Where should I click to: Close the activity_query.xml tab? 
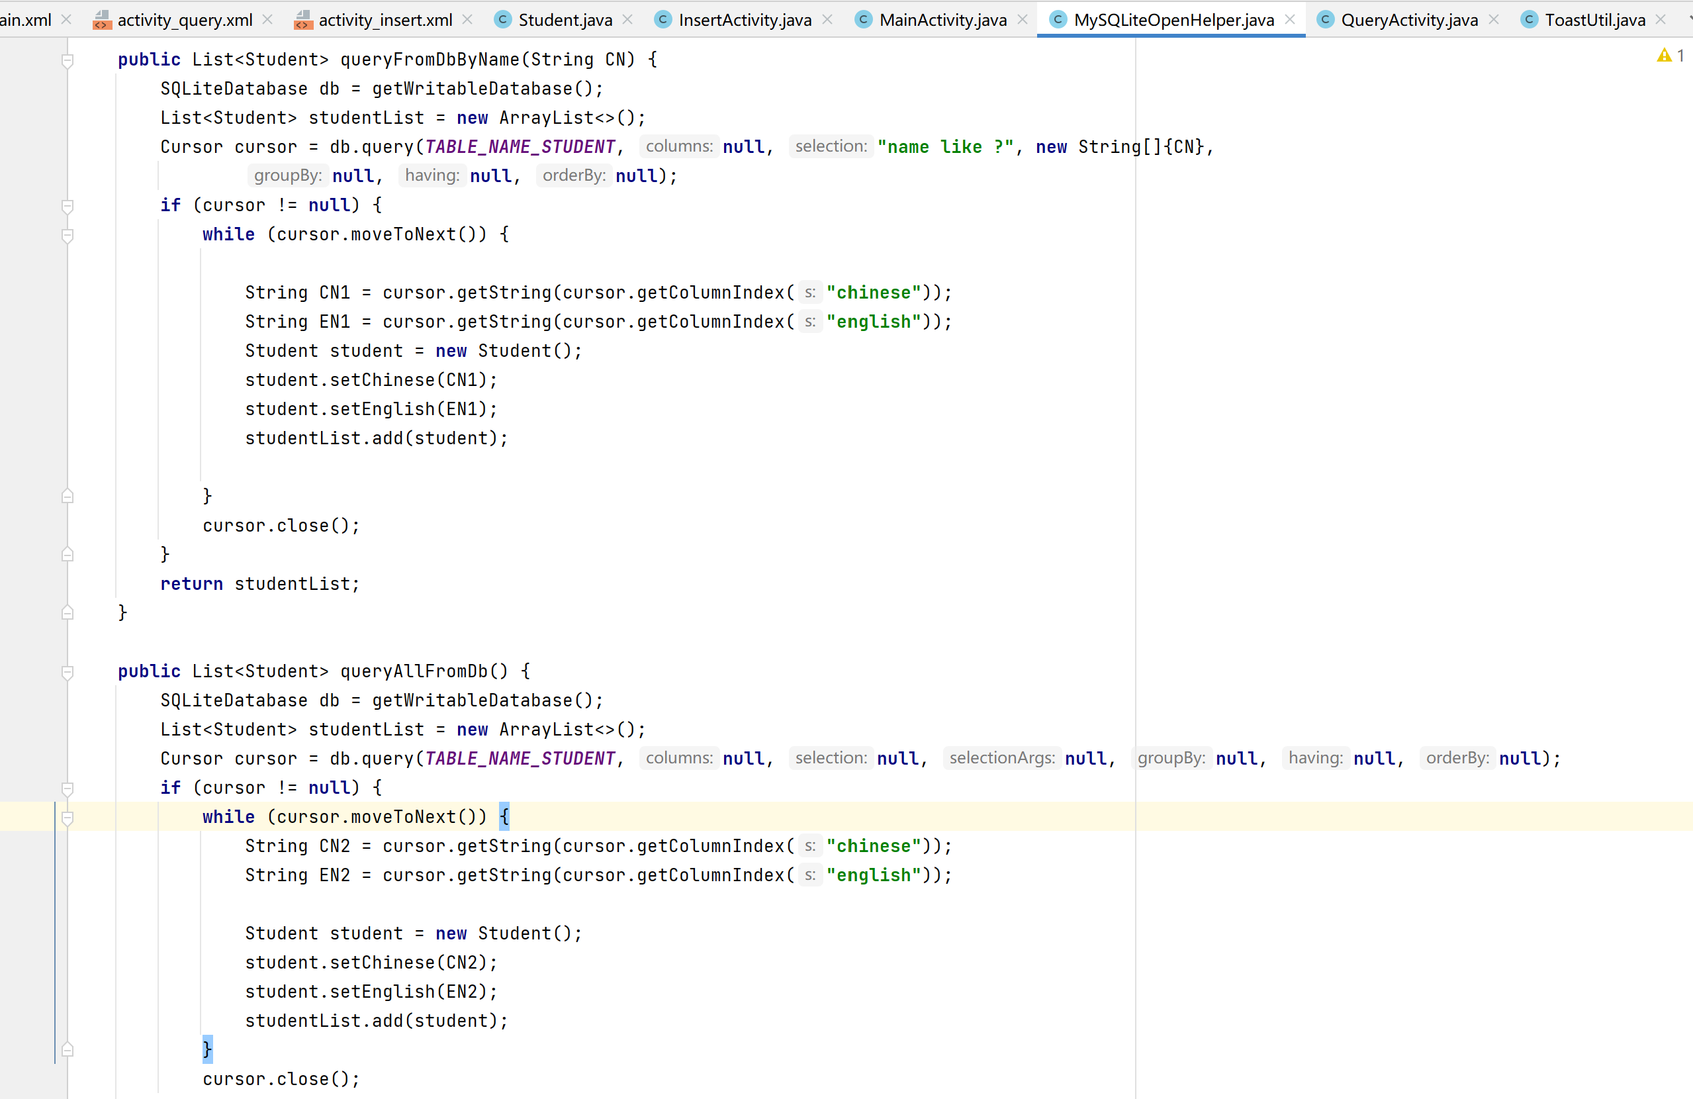267,20
